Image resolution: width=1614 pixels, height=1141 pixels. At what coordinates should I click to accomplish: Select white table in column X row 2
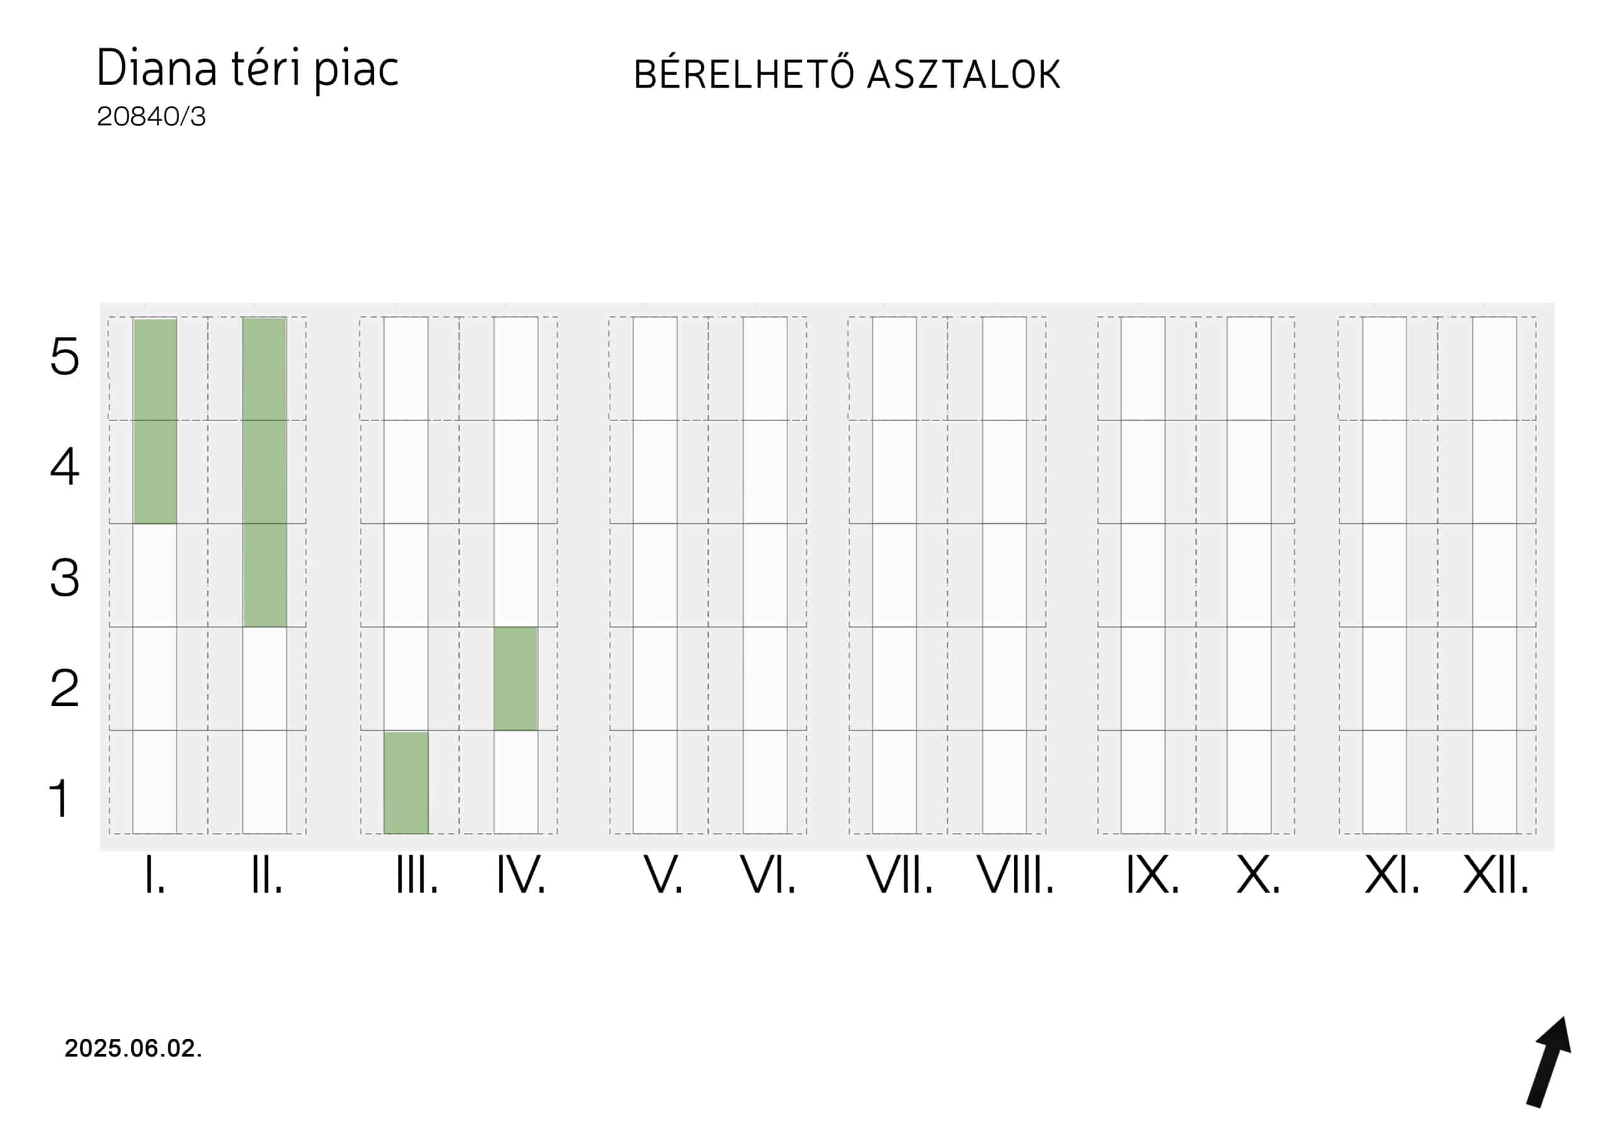(x=1249, y=678)
